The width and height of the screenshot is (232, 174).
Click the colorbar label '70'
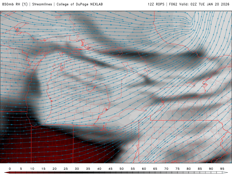click(x=166, y=169)
